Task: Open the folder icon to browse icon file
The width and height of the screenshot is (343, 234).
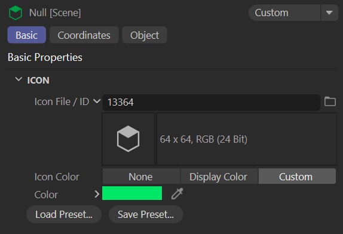Action: tap(330, 101)
